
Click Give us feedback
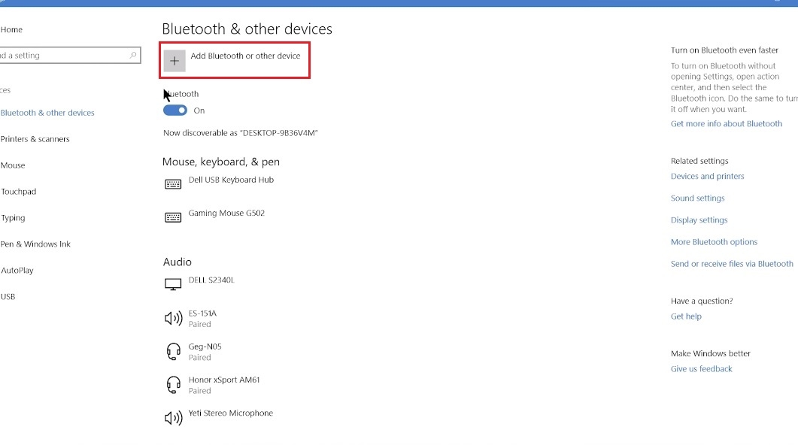(701, 368)
